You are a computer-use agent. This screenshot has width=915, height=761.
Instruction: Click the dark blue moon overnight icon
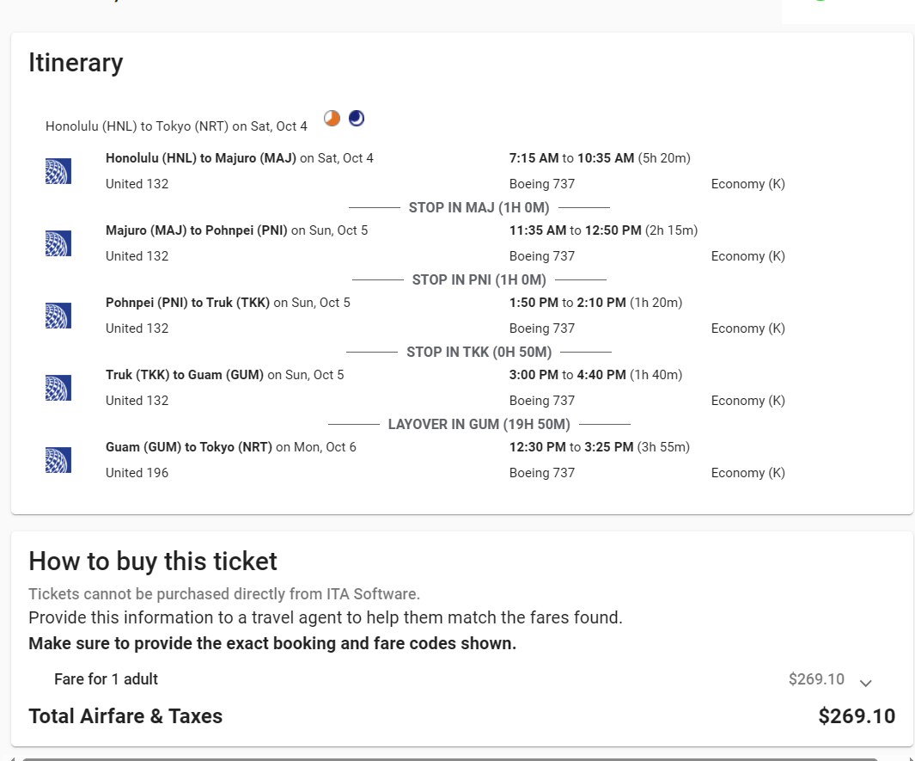click(x=357, y=119)
